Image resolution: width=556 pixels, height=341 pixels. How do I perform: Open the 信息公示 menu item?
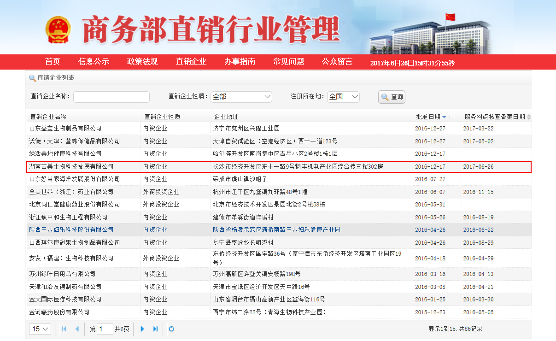click(94, 62)
